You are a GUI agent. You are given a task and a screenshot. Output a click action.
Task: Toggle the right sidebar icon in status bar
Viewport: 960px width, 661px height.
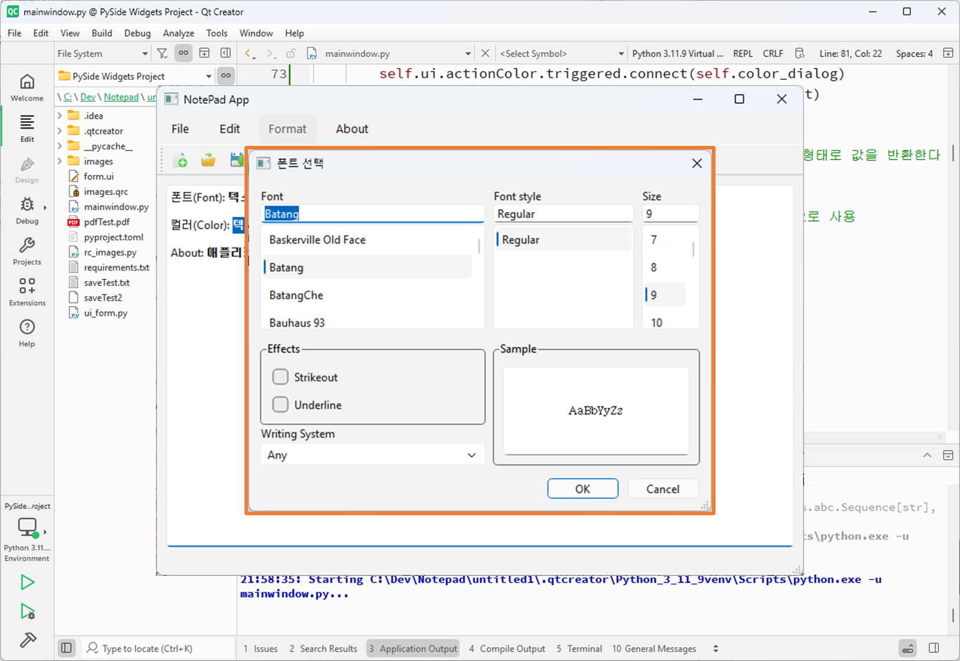934,648
